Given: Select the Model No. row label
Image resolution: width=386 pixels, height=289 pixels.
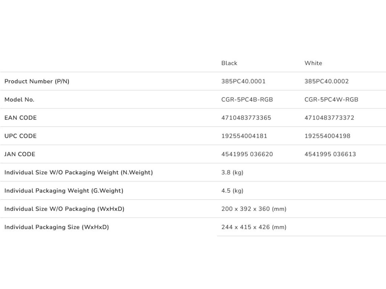Looking at the screenshot, I should pyautogui.click(x=19, y=100).
